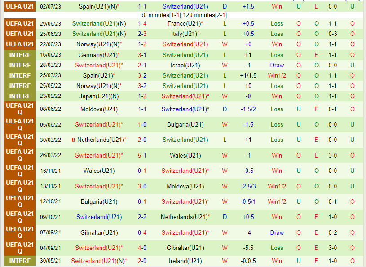
Task: Open Norway(U21)(N) link dated 25/09/22
Action: pos(99,86)
